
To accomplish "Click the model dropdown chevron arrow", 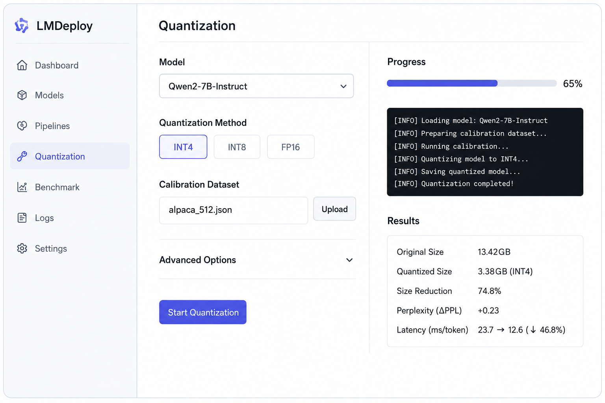I will coord(343,86).
